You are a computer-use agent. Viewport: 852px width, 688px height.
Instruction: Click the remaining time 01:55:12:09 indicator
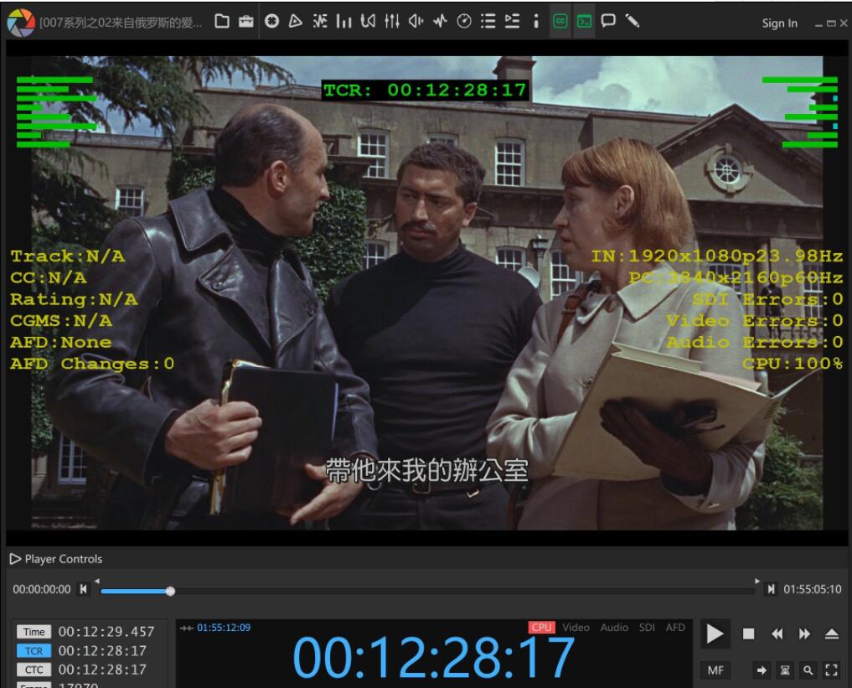(x=224, y=628)
